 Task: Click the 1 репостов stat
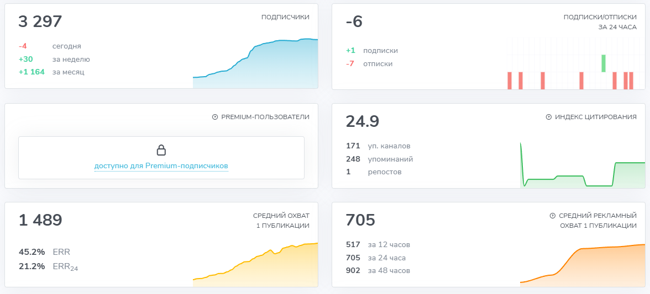374,172
